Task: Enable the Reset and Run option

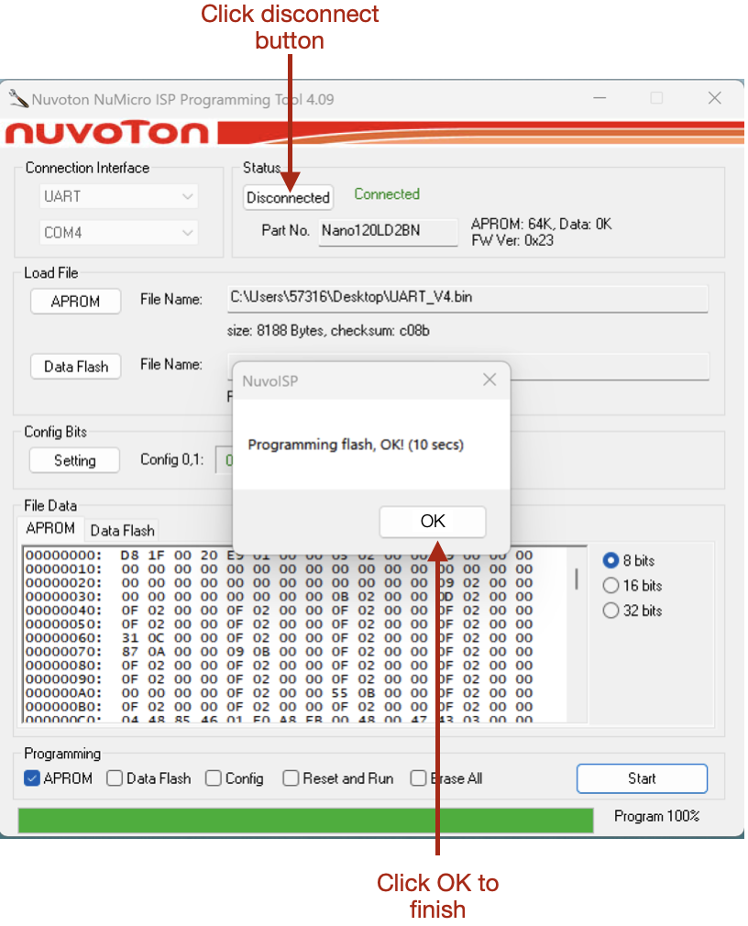Action: pos(291,778)
